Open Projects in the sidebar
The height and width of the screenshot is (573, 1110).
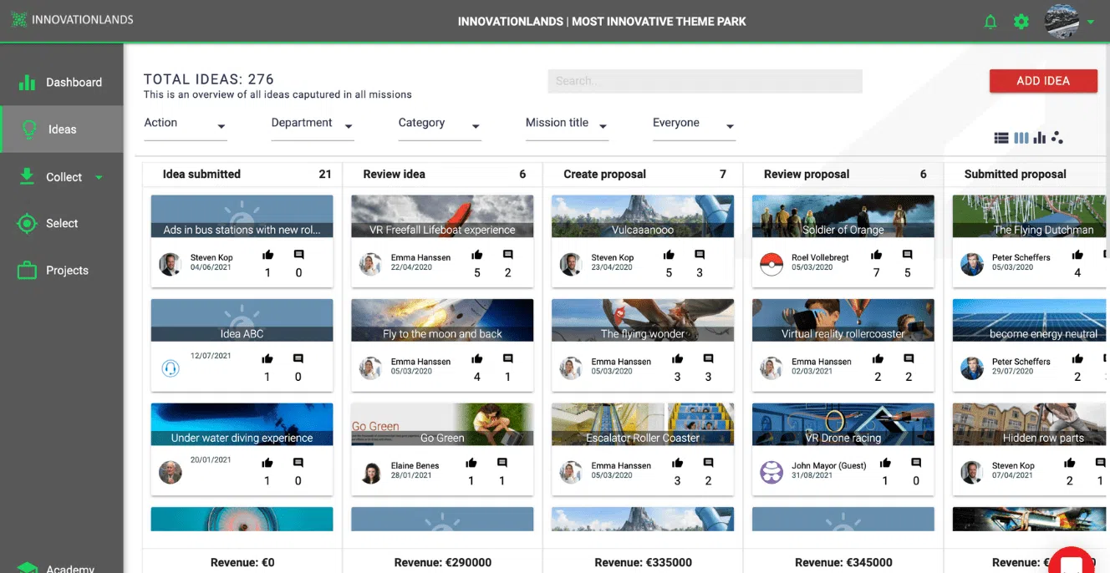click(62, 271)
